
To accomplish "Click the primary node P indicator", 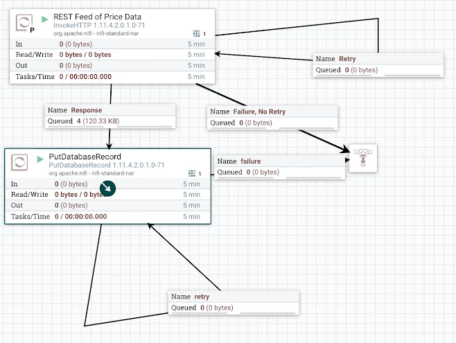I will point(32,30).
